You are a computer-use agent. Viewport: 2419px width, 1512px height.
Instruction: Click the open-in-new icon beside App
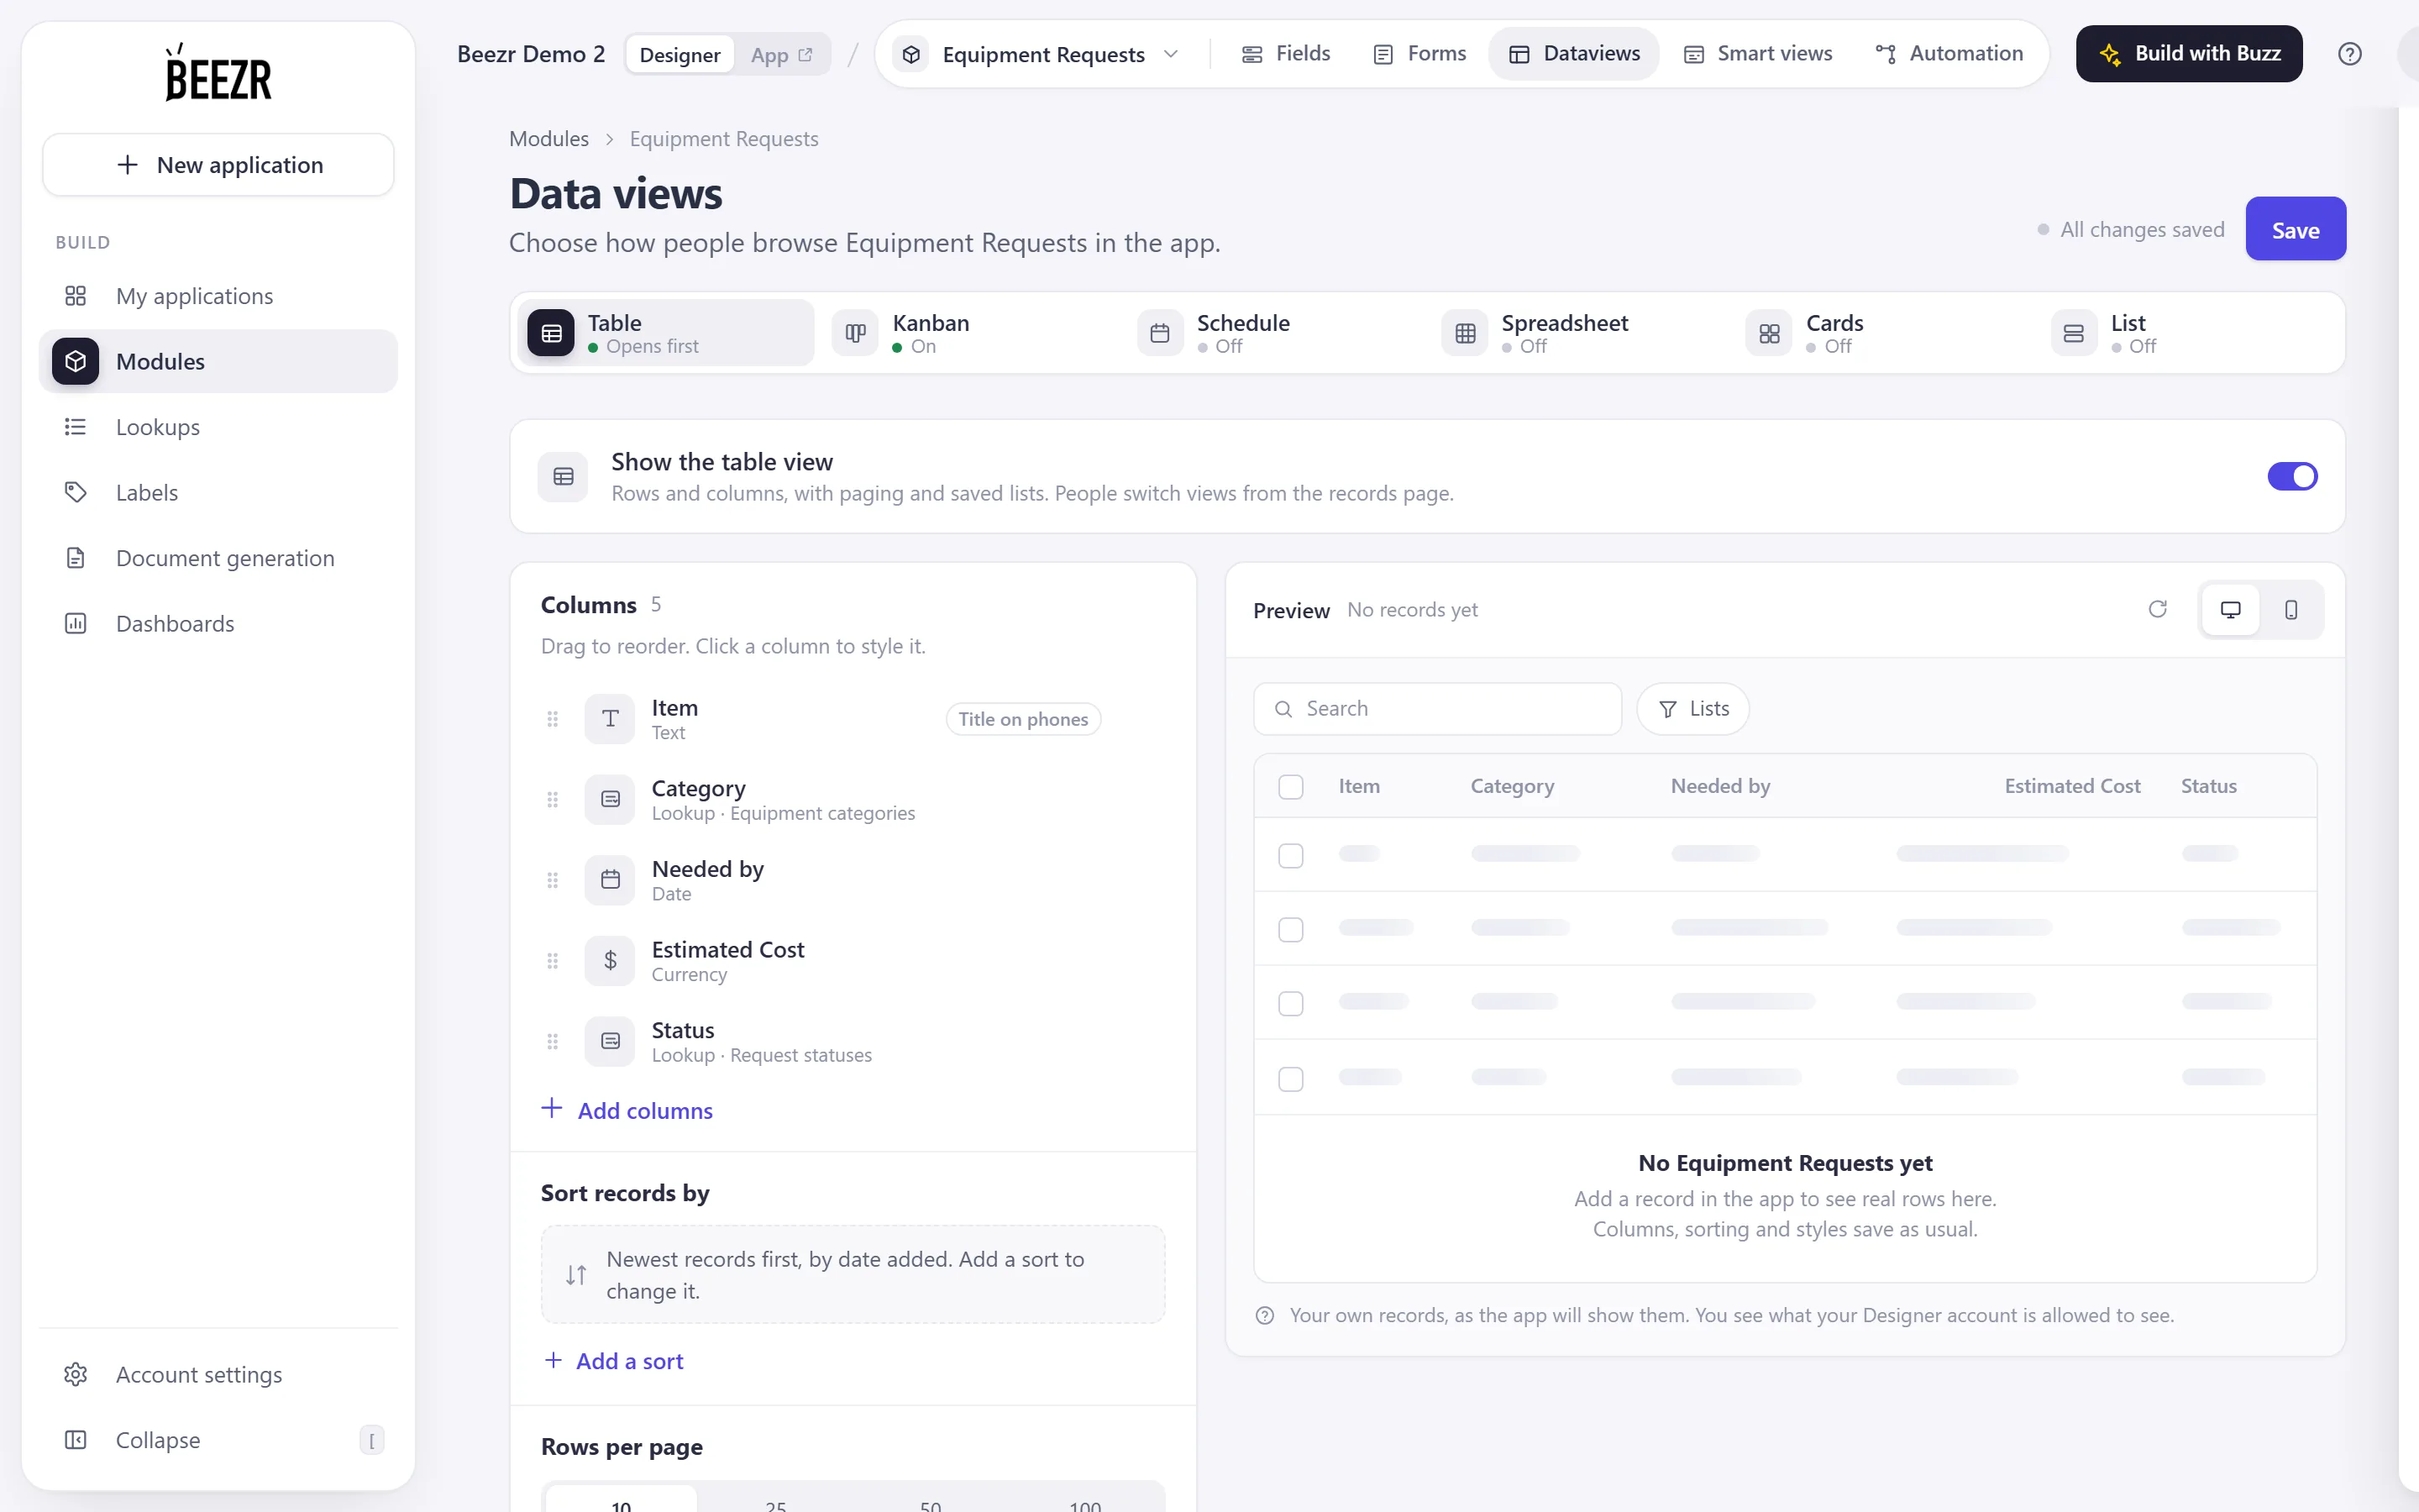[805, 55]
